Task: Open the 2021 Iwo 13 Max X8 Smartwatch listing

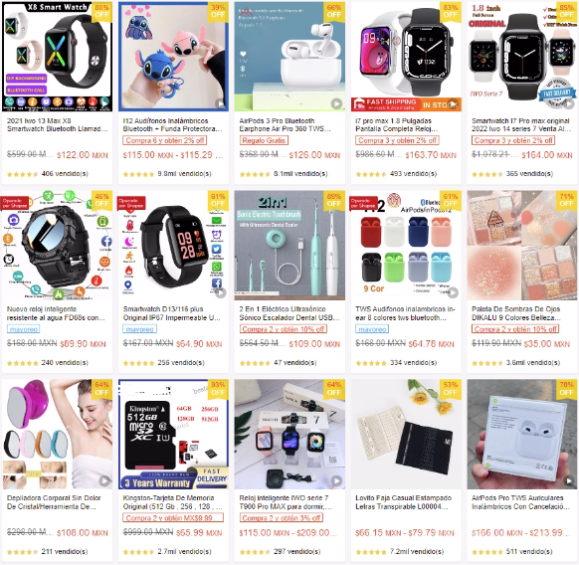Action: point(58,124)
